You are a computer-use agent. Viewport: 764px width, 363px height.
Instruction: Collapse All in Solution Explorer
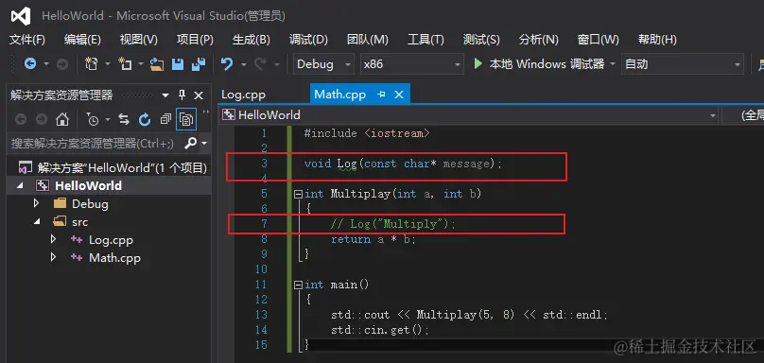(165, 119)
